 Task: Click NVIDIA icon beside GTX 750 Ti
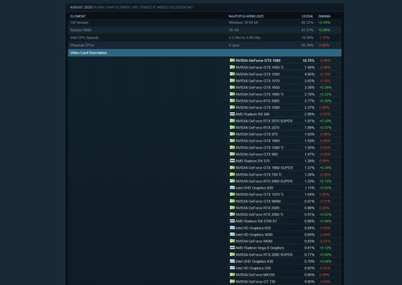tap(232, 174)
